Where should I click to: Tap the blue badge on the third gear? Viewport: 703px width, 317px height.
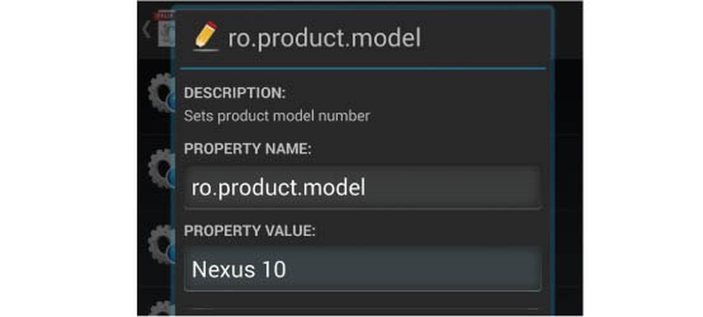(x=171, y=253)
